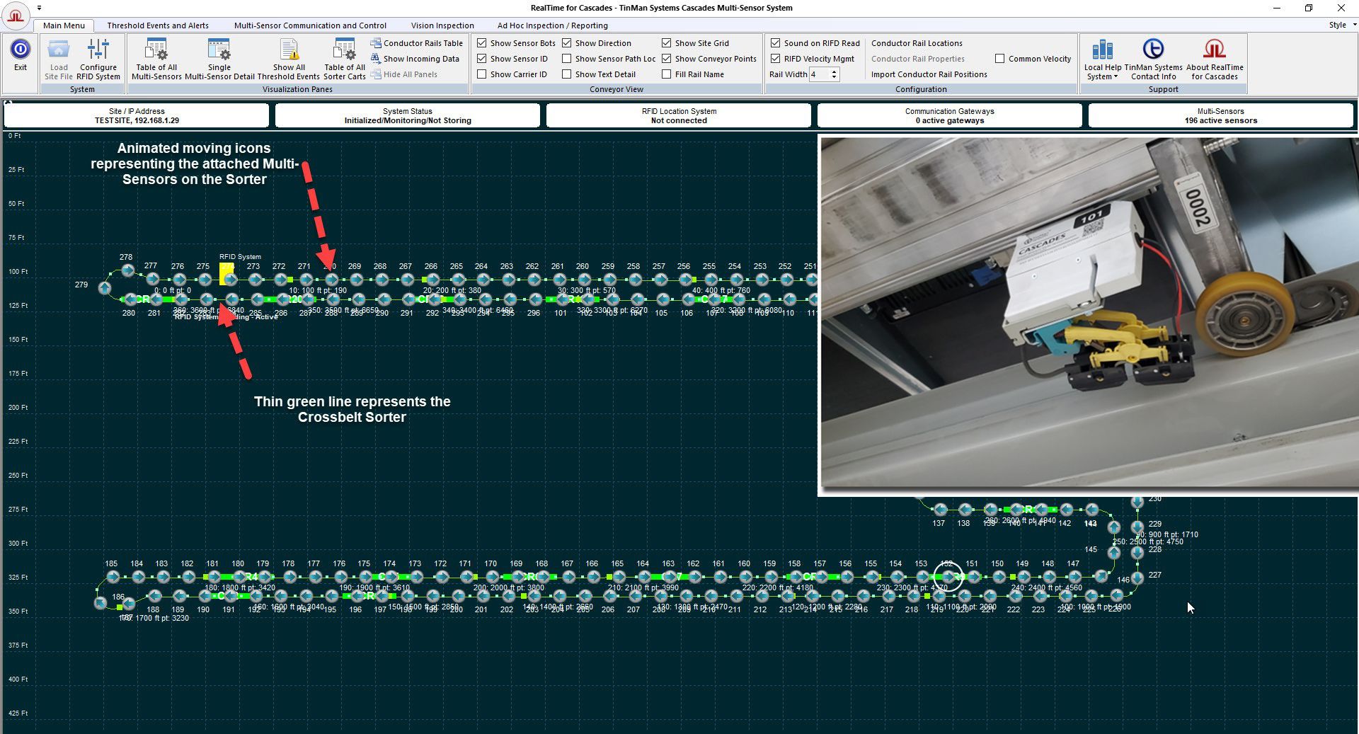Open About RealTime for Cascades

pos(1215,59)
